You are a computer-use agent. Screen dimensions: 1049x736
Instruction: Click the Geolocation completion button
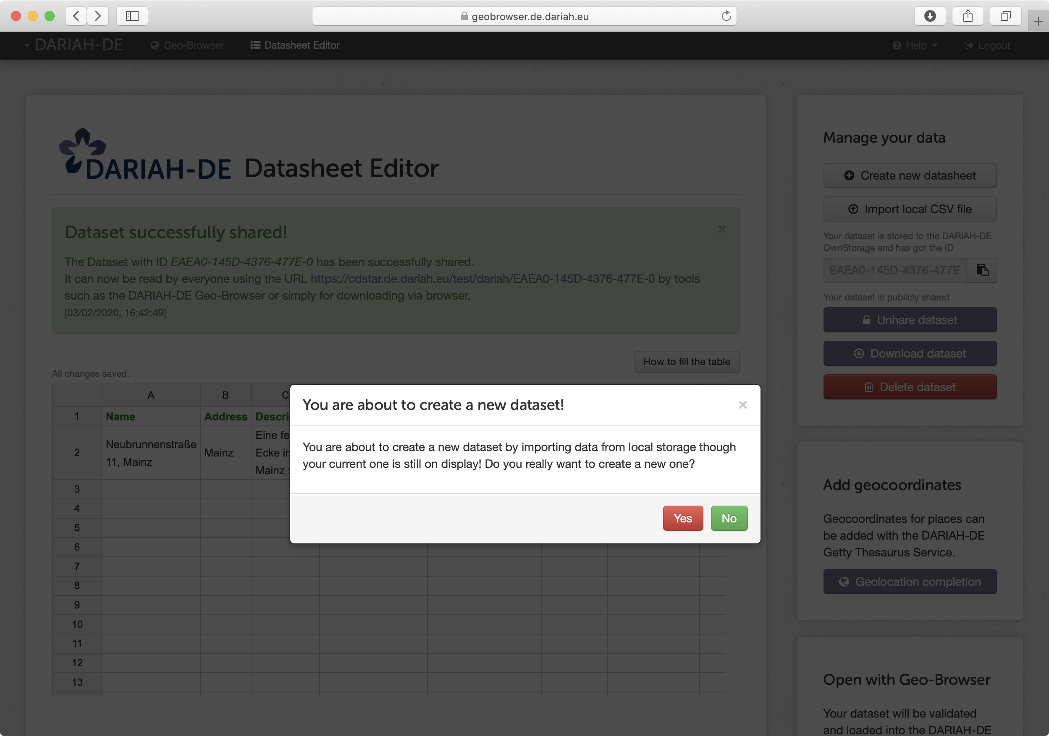click(910, 582)
